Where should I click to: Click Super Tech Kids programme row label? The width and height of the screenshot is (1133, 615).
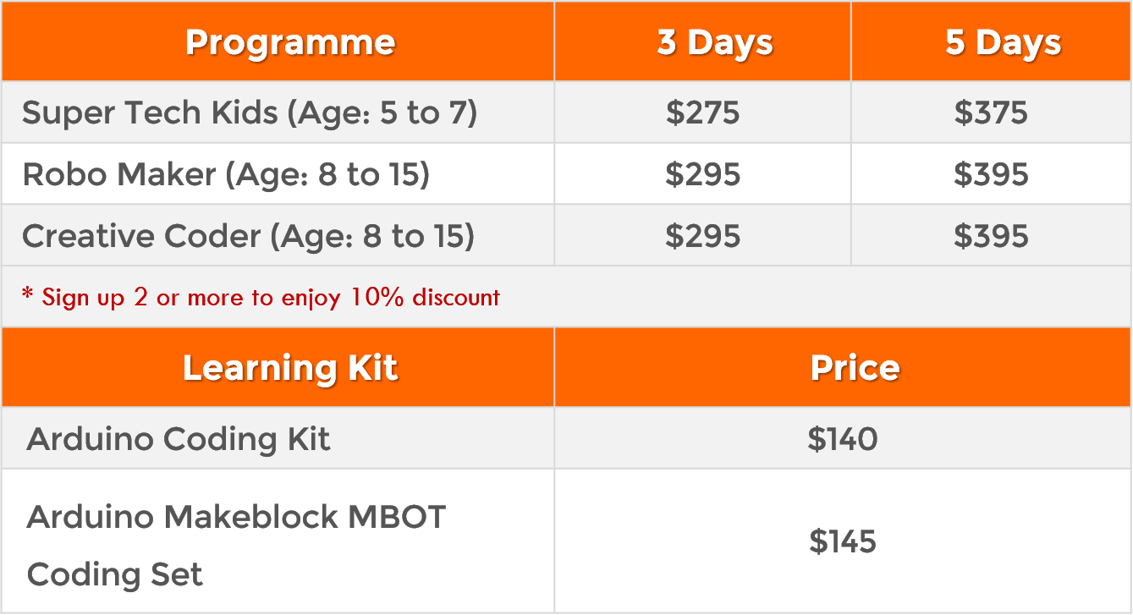coord(250,113)
